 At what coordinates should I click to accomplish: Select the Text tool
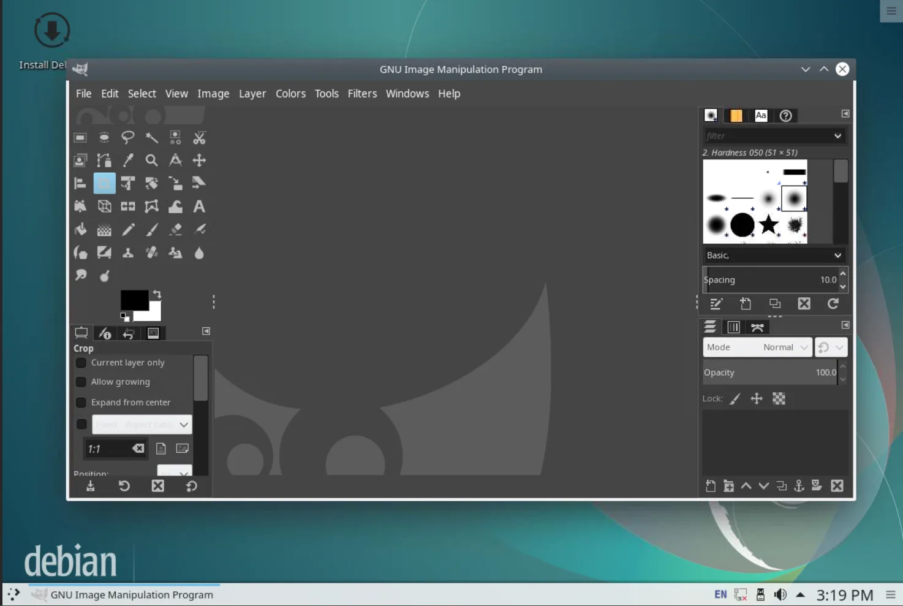click(x=199, y=206)
